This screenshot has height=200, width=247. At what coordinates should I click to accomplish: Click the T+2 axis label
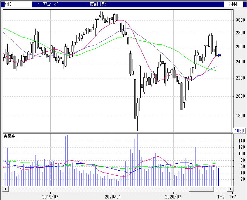click(221, 197)
